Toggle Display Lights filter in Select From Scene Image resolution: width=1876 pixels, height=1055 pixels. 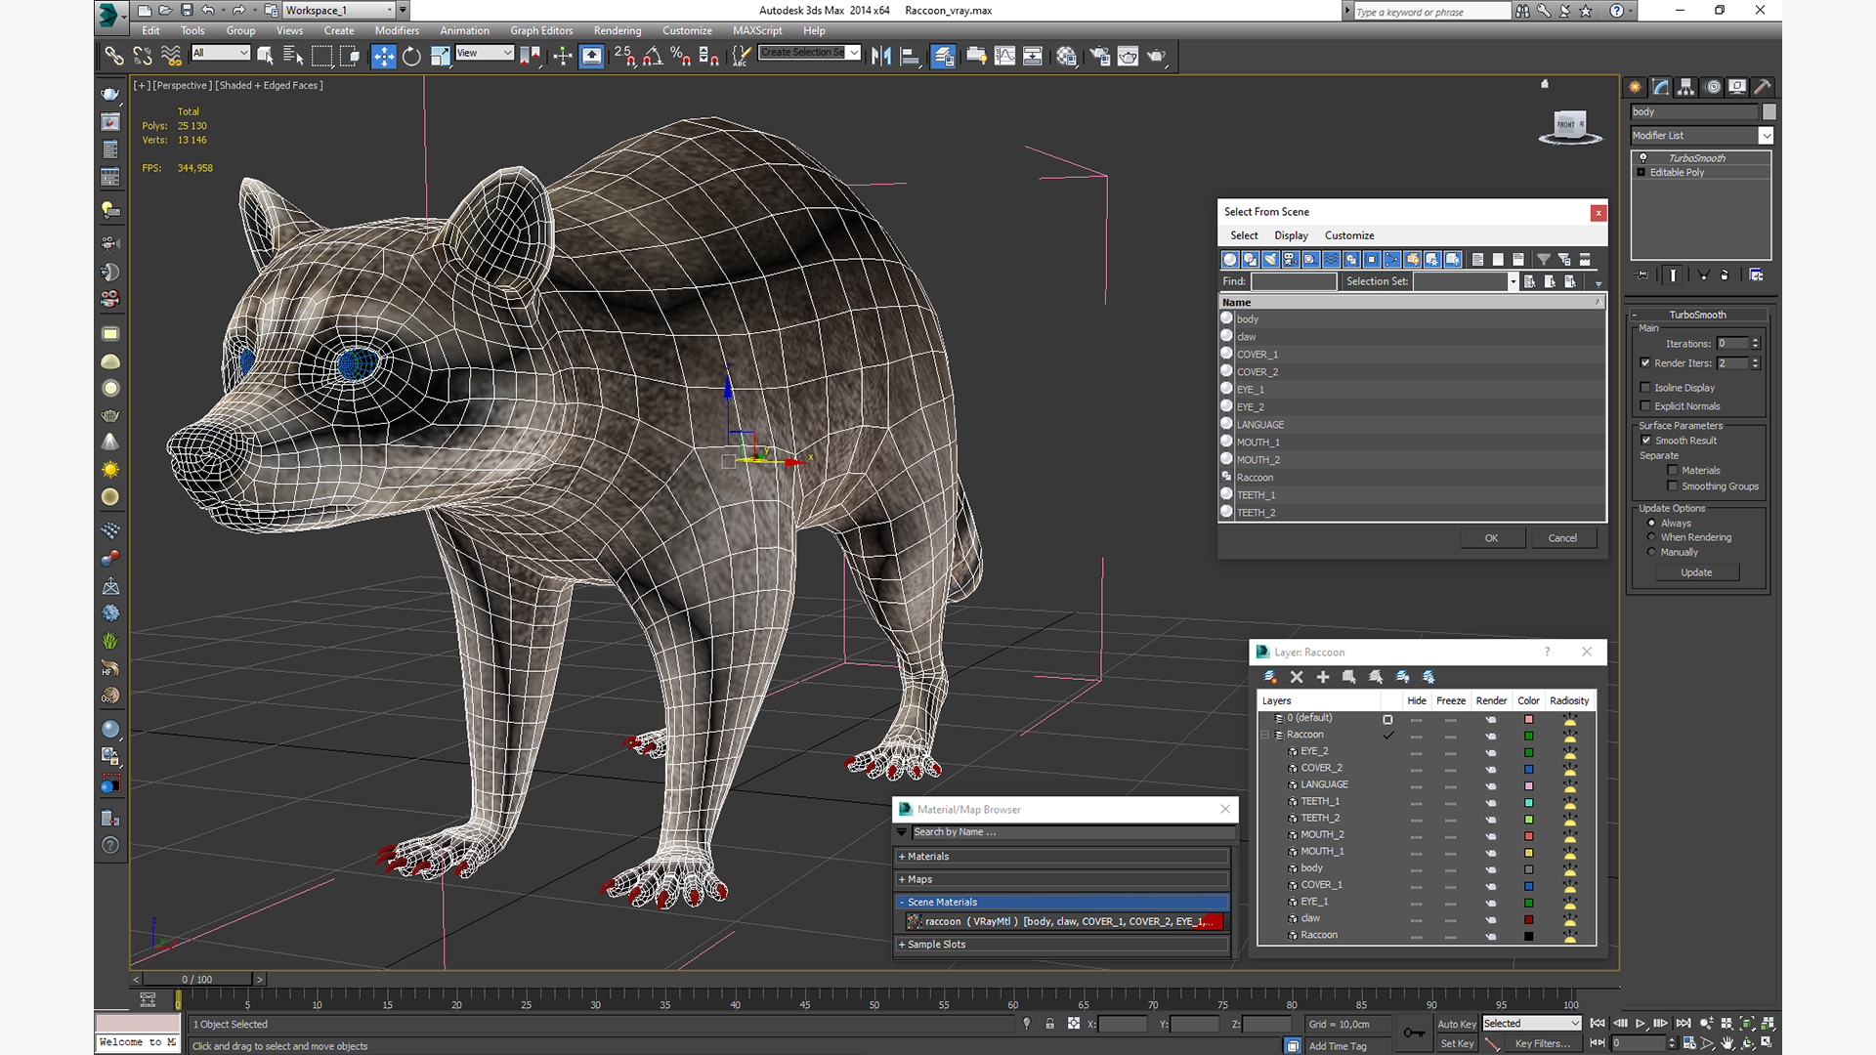click(1270, 259)
